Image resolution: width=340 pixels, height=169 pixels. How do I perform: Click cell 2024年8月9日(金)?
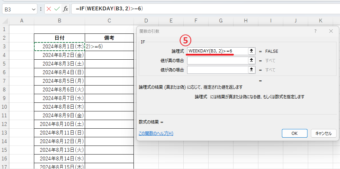[x=59, y=116]
